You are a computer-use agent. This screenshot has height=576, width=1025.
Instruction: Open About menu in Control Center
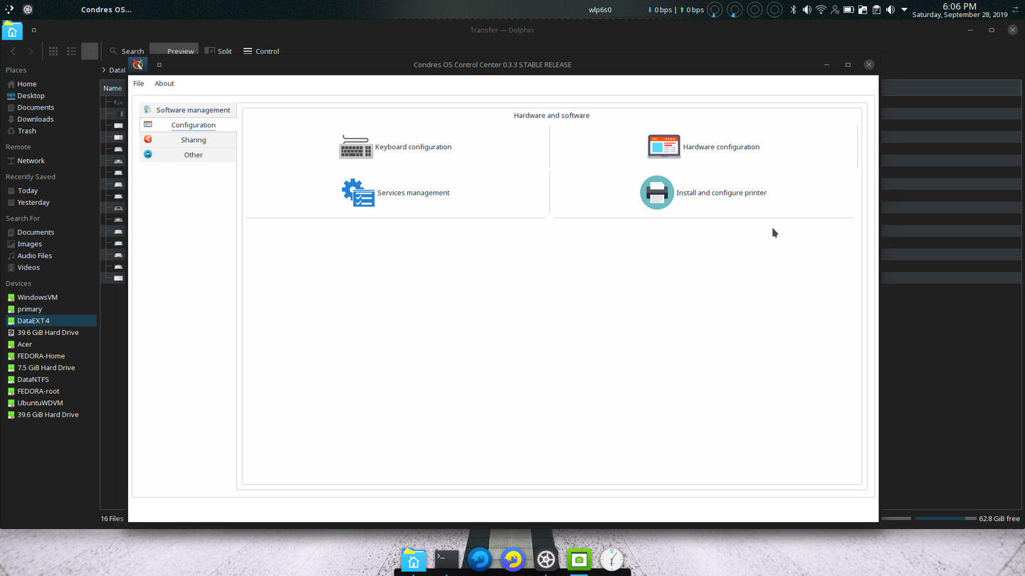click(x=164, y=84)
